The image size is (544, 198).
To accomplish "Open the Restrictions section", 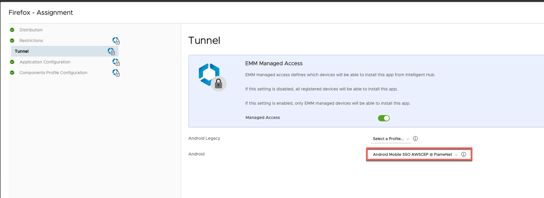I will pos(31,41).
